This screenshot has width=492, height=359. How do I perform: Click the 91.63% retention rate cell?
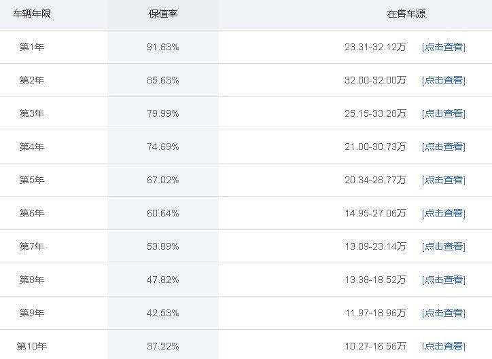[163, 47]
